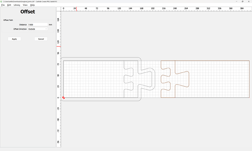Click the Offset panel heading

click(28, 12)
